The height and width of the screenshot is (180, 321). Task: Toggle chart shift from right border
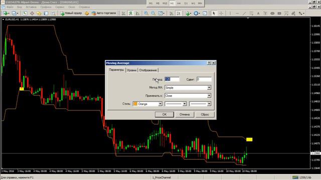click(x=179, y=13)
